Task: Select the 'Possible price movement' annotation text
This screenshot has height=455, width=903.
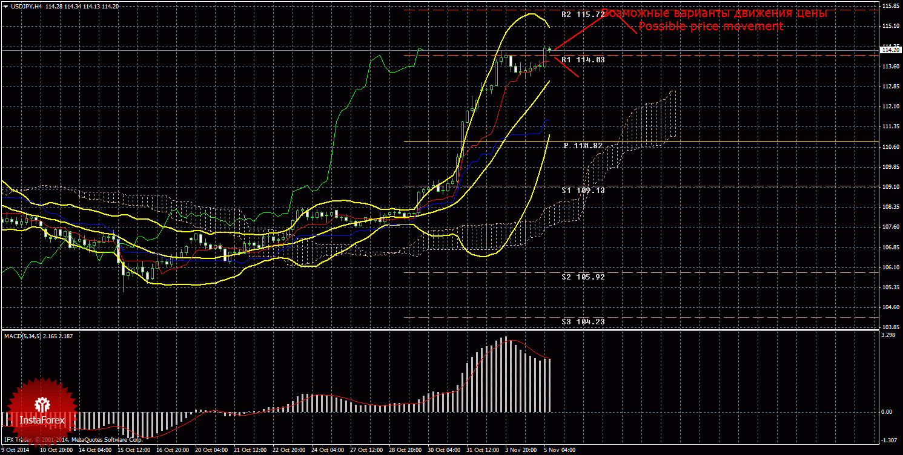Action: point(710,27)
